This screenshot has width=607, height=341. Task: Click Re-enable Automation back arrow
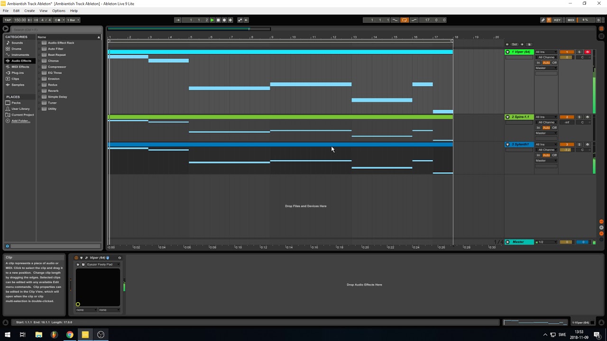tap(246, 20)
